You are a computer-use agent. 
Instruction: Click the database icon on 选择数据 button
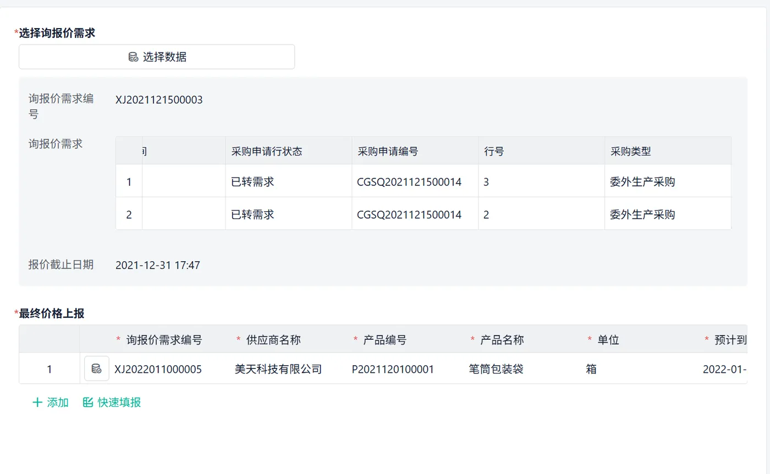[x=133, y=57]
